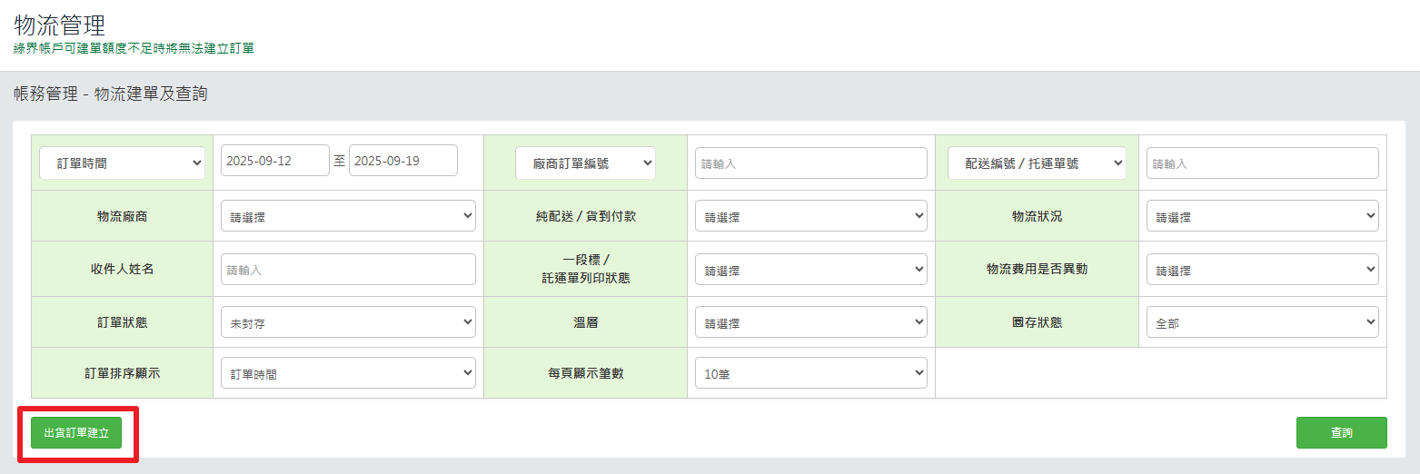Click the 配送編號 / 托運單號 text input
This screenshot has height=474, width=1420.
[x=1262, y=163]
